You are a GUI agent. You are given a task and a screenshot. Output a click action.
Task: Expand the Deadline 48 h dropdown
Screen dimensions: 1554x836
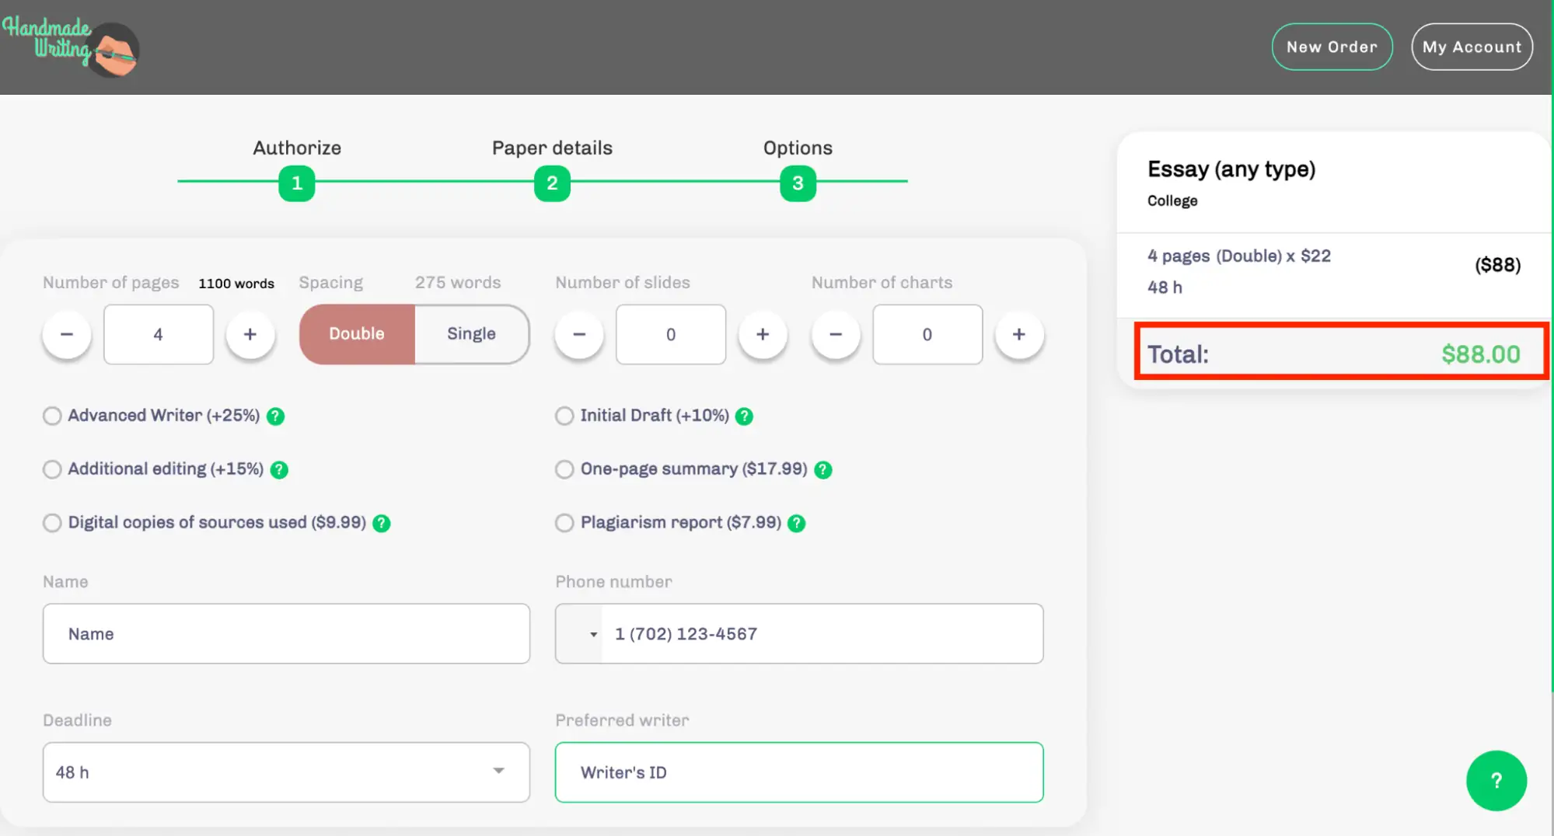click(x=286, y=772)
